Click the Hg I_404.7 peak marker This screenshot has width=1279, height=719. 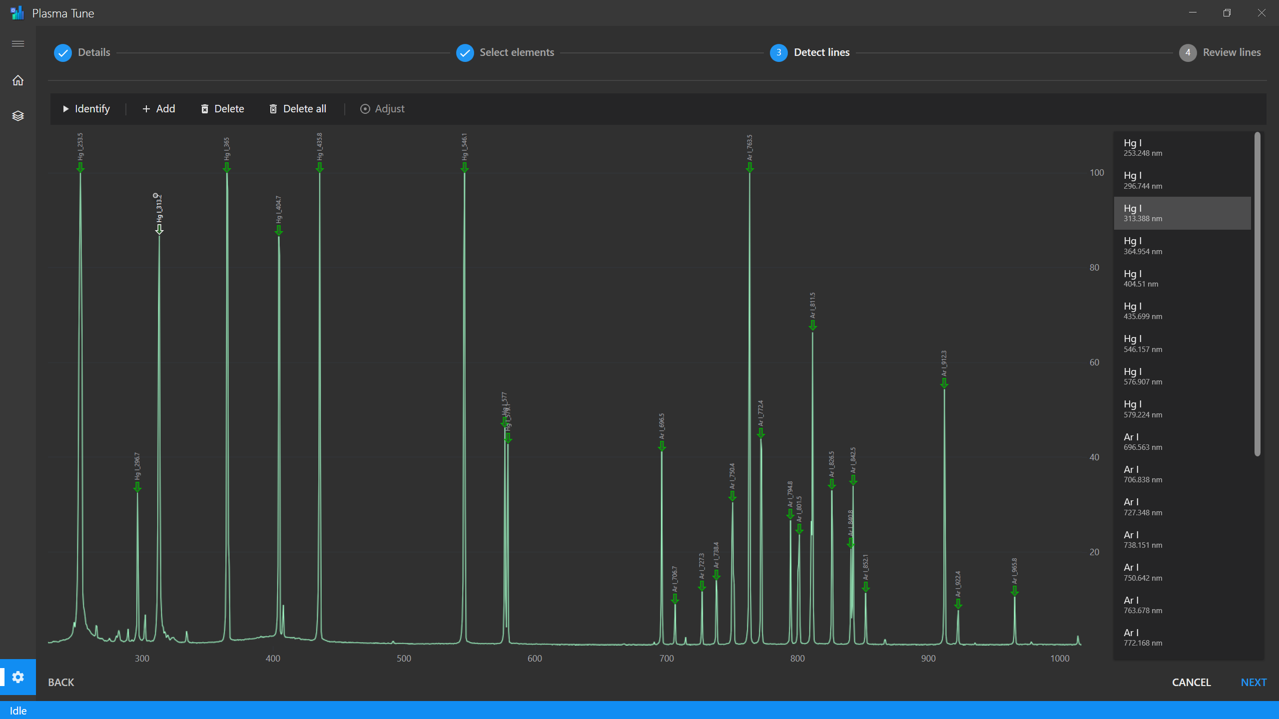coord(279,230)
